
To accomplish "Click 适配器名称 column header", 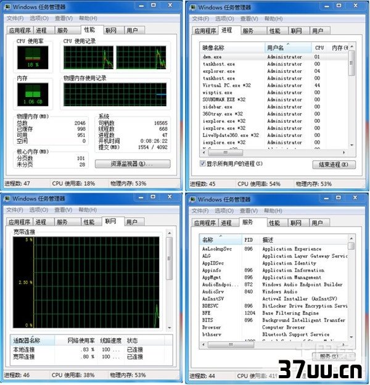I will pyautogui.click(x=33, y=341).
